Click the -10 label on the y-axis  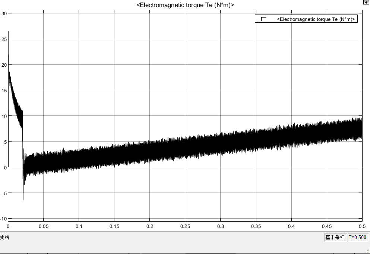pos(3,218)
